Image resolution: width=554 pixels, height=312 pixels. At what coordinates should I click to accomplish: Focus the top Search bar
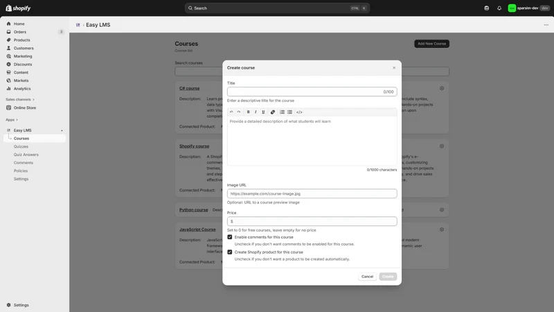(277, 8)
